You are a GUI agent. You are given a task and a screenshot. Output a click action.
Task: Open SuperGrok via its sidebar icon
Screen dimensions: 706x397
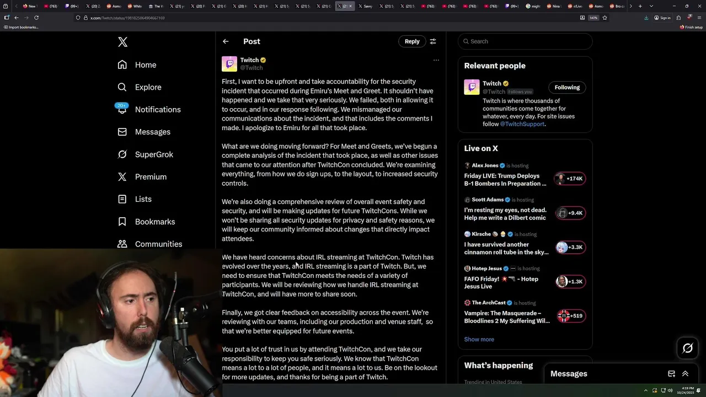pyautogui.click(x=122, y=154)
